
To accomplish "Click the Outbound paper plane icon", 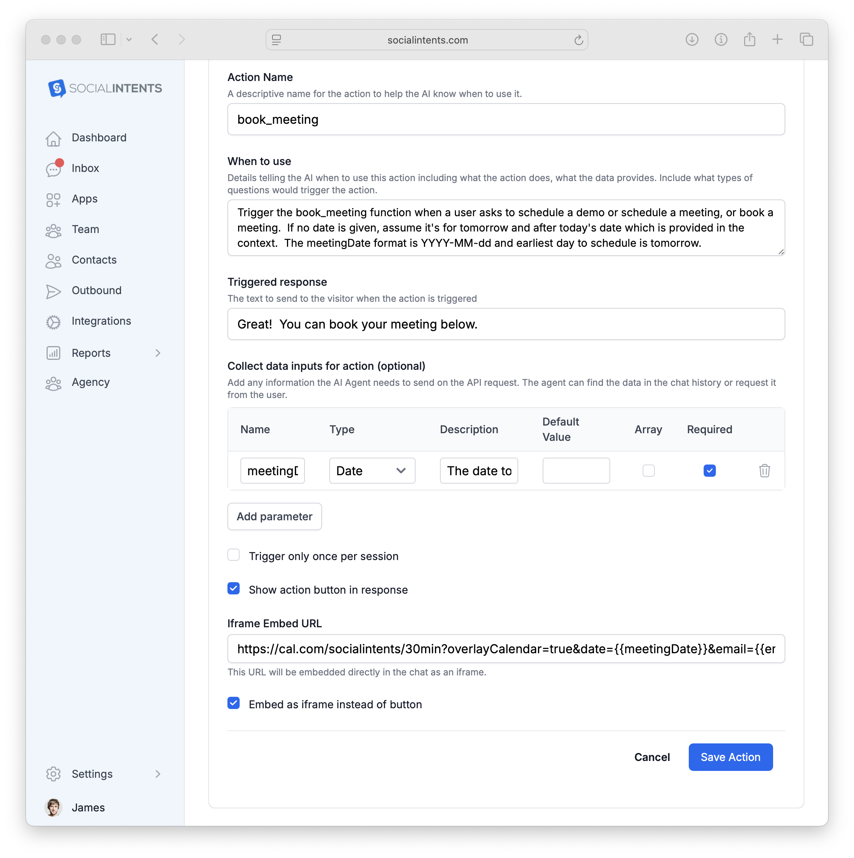I will (53, 291).
